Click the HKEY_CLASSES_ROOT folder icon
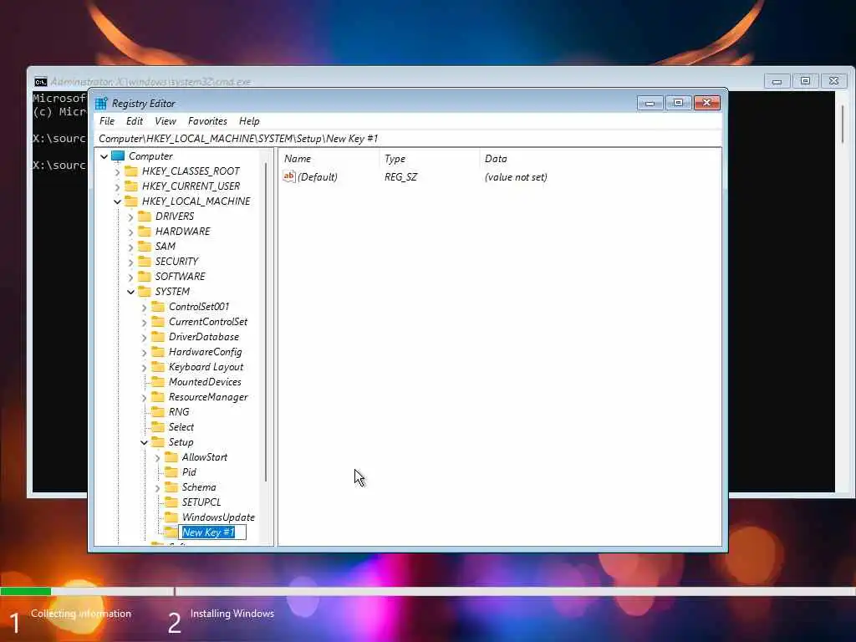Image resolution: width=856 pixels, height=642 pixels. (131, 171)
